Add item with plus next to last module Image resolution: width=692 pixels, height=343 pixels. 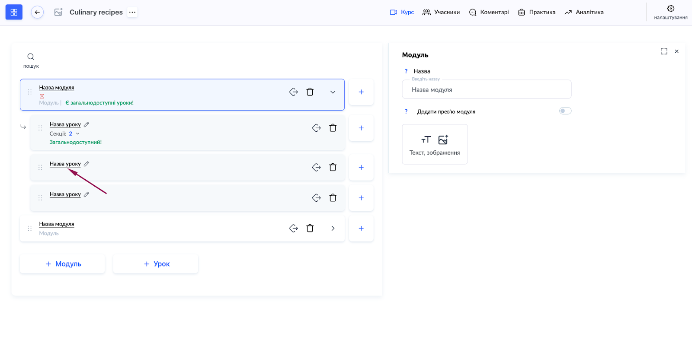[361, 229]
